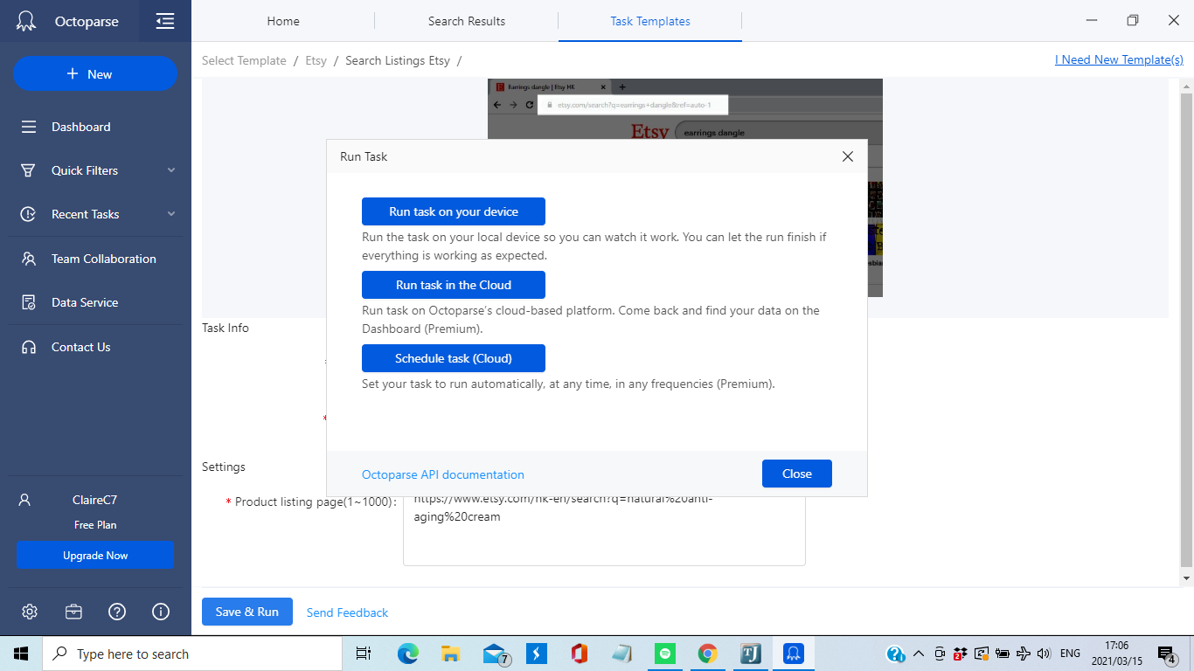Viewport: 1194px width, 671px height.
Task: Click the Windows taskbar search box
Action: tap(191, 654)
